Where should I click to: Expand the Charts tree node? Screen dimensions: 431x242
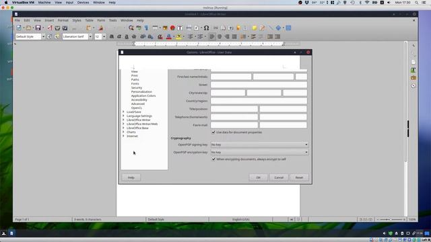(123, 132)
